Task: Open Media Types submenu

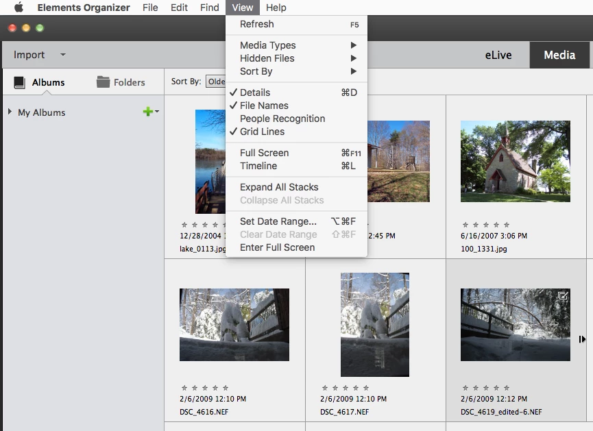Action: tap(296, 45)
